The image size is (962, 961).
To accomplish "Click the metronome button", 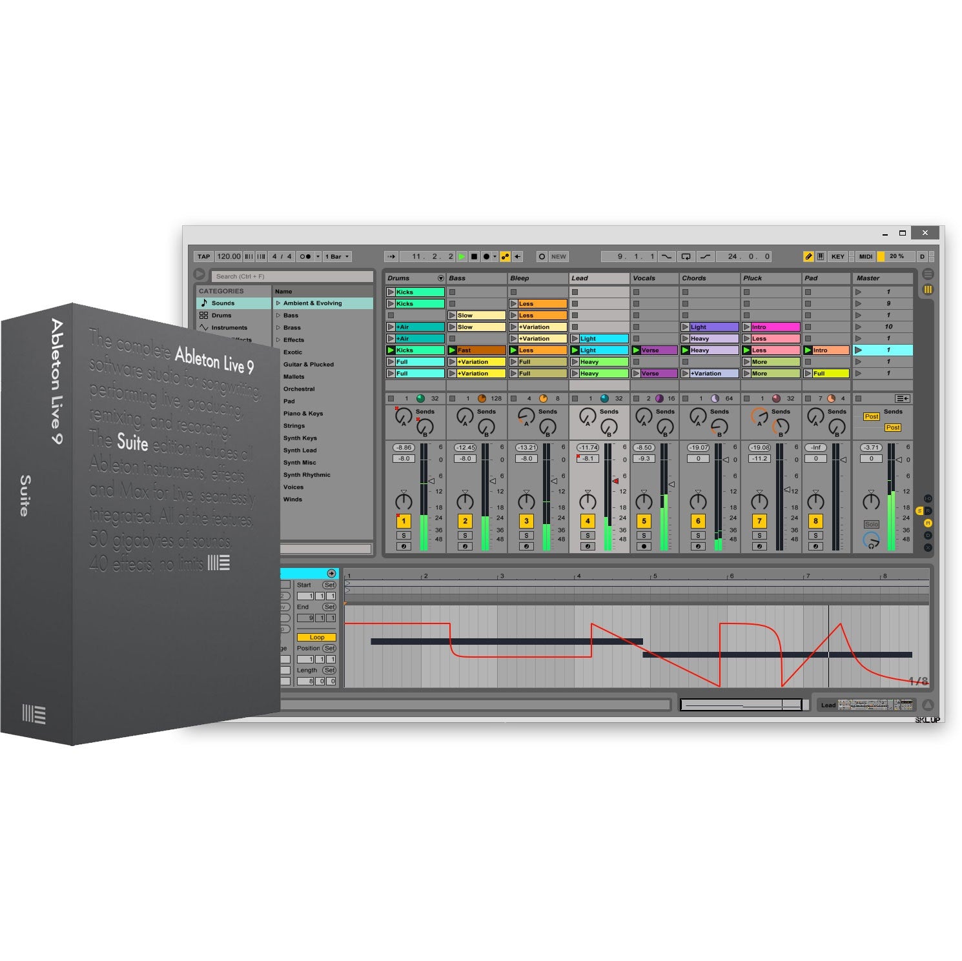I will pos(305,256).
